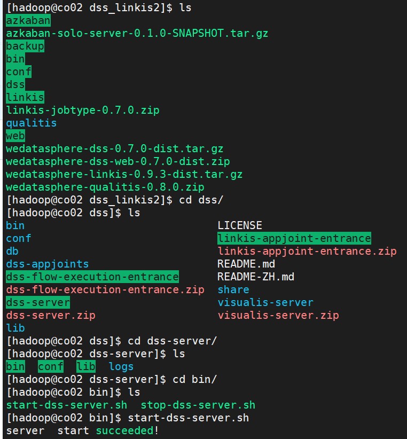Select the visualis-server directory entry
The image size is (407, 439).
pos(265,303)
